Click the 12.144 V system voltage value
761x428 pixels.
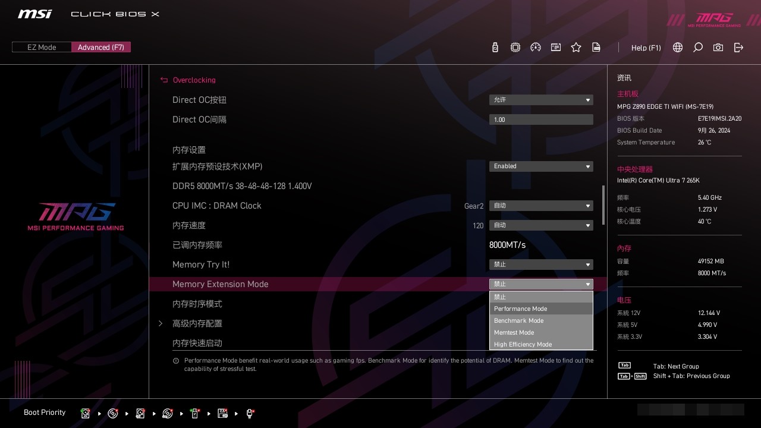709,313
